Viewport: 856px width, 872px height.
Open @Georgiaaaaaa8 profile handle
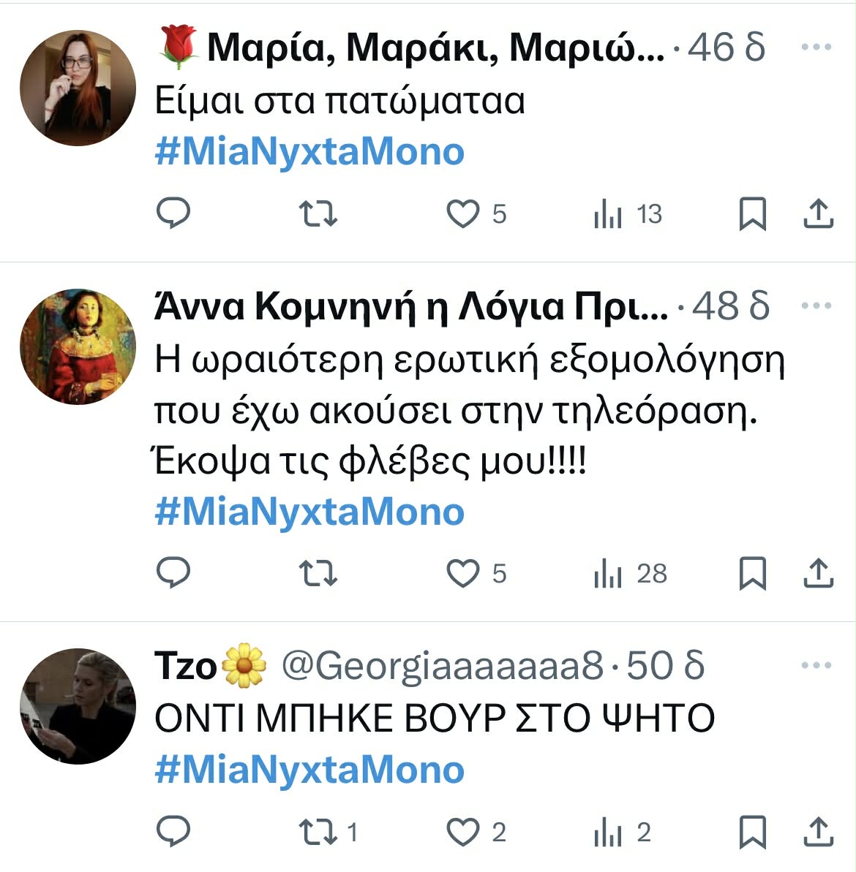443,666
